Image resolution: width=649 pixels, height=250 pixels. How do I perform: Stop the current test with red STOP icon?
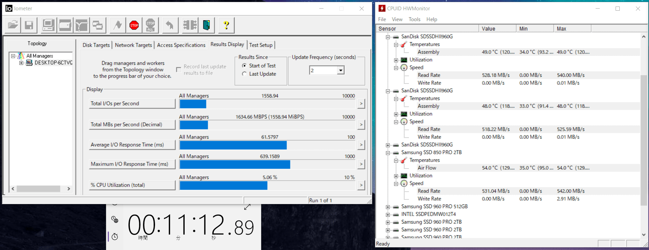point(134,25)
